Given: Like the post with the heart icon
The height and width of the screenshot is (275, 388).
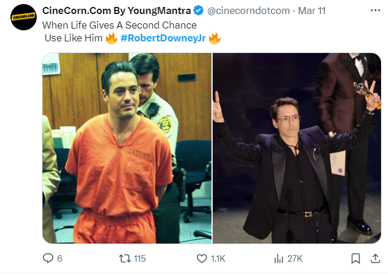Looking at the screenshot, I should [202, 258].
